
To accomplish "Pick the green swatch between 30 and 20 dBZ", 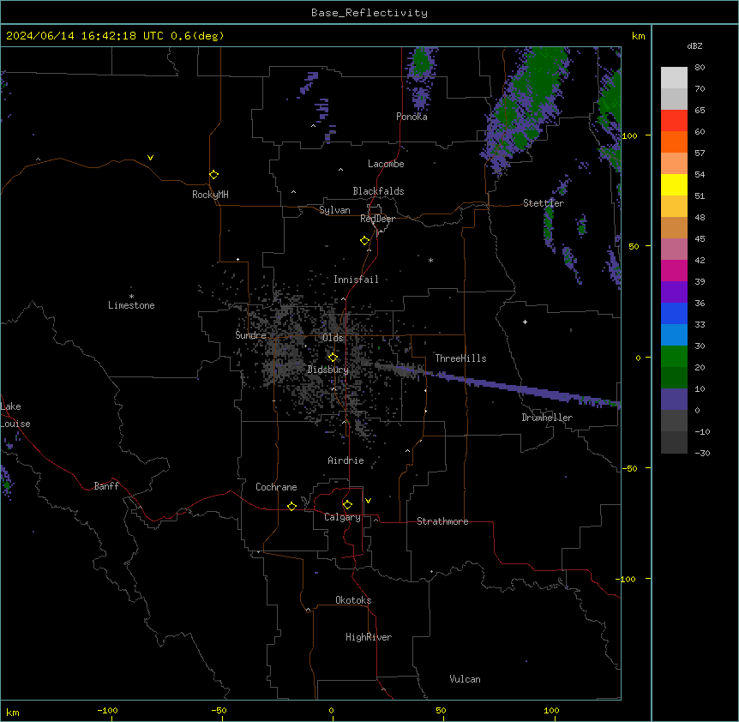I will [674, 357].
